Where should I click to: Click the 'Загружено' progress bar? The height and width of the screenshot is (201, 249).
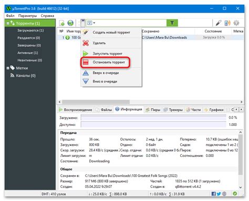(x=153, y=118)
